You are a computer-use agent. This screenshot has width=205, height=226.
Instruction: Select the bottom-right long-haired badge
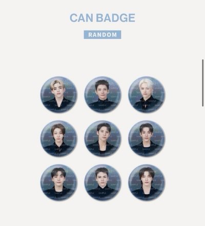147,182
